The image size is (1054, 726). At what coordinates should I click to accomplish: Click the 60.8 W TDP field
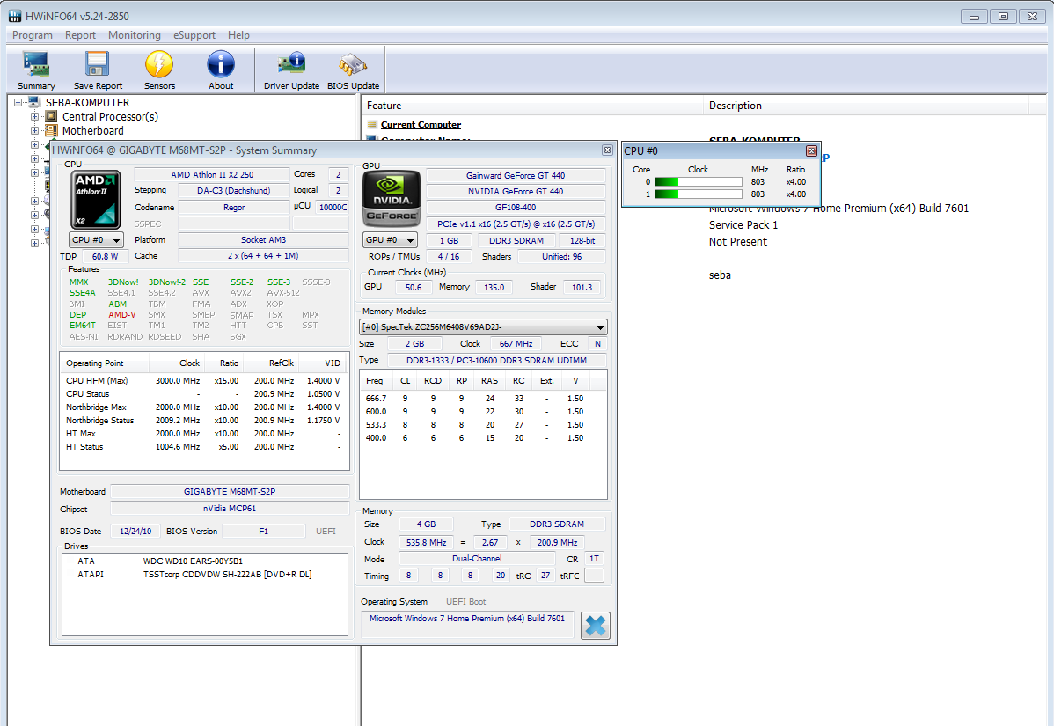pyautogui.click(x=105, y=257)
